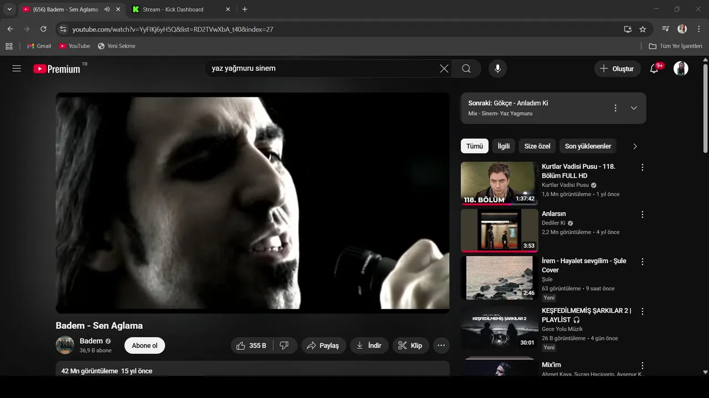Open options for Kurtlar Vadisi Pusu video
Screen dimensions: 709x398
tap(643, 167)
